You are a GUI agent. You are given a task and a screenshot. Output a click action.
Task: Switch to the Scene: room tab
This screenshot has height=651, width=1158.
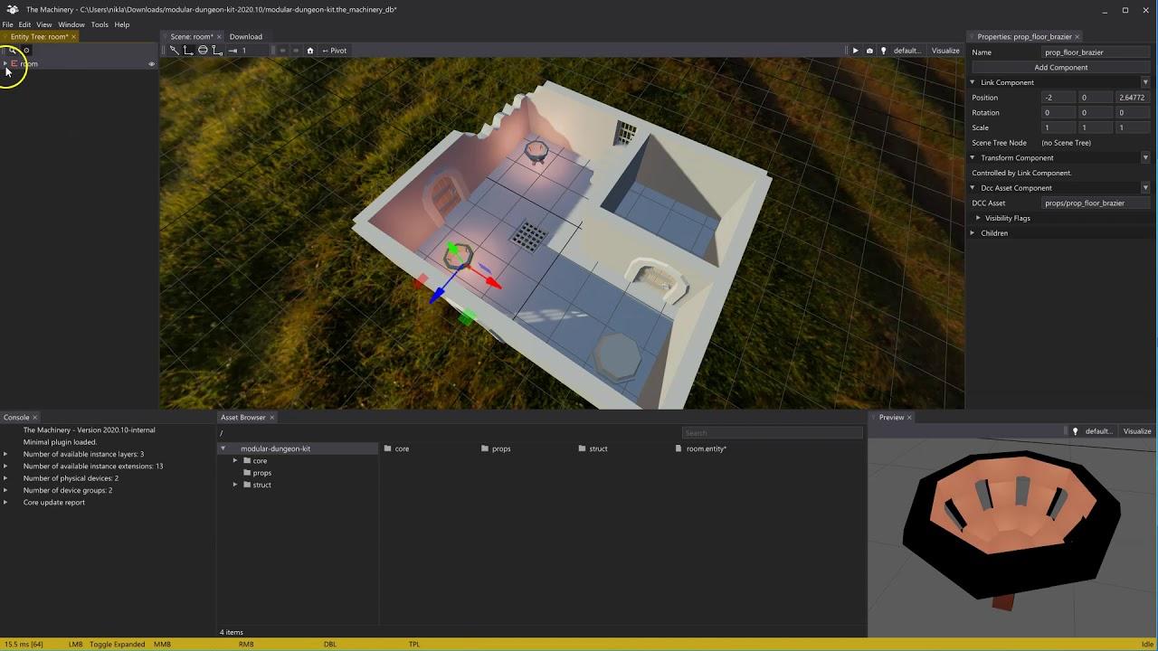192,37
